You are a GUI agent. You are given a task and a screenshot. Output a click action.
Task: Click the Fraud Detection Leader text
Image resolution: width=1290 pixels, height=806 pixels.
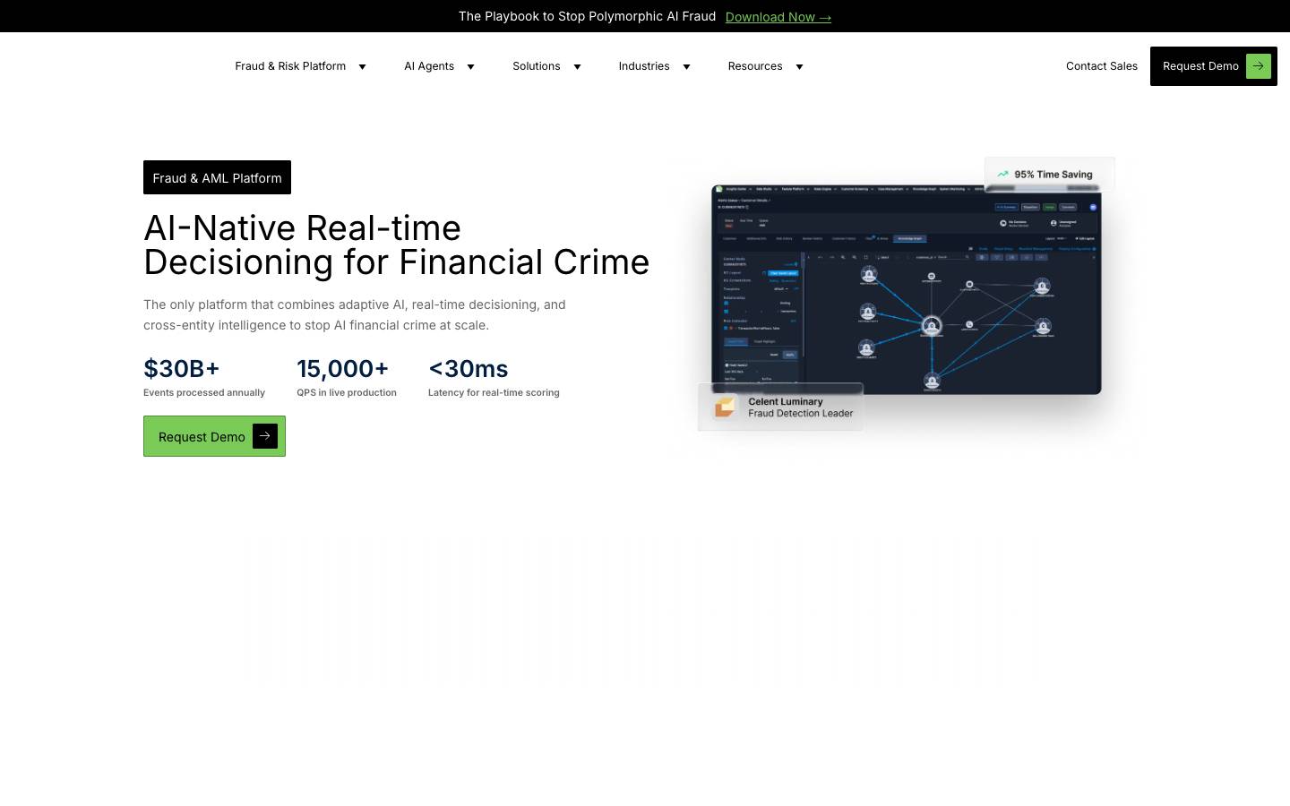tap(801, 414)
